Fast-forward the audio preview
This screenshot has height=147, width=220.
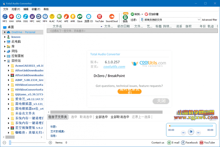(198, 132)
